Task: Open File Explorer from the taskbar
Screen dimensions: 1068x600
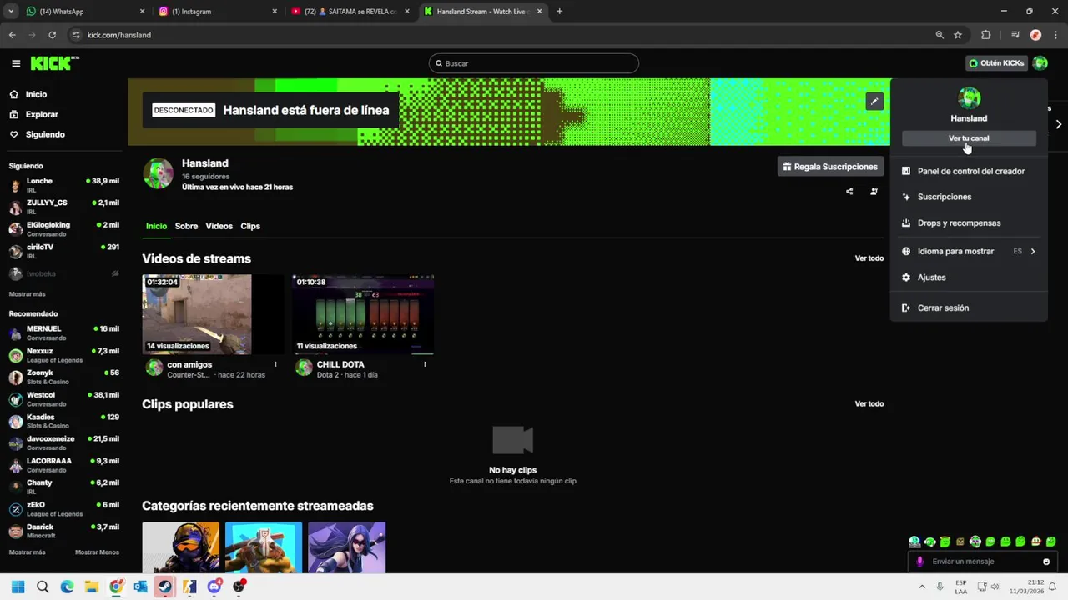Action: click(92, 587)
